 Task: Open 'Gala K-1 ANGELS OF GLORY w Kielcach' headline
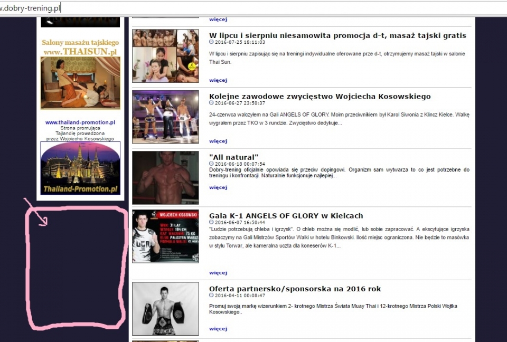click(286, 215)
